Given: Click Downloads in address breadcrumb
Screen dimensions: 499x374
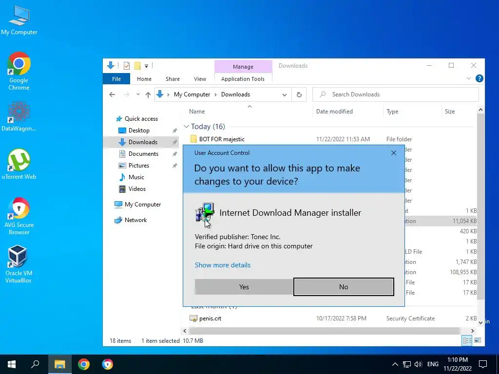Looking at the screenshot, I should coord(235,94).
